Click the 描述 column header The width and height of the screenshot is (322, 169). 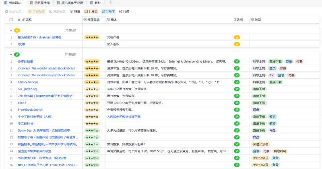(x=112, y=20)
